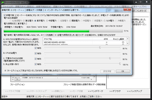Click the 設定中 status bar entry
This screenshot has width=152, height=100.
(x=5, y=96)
